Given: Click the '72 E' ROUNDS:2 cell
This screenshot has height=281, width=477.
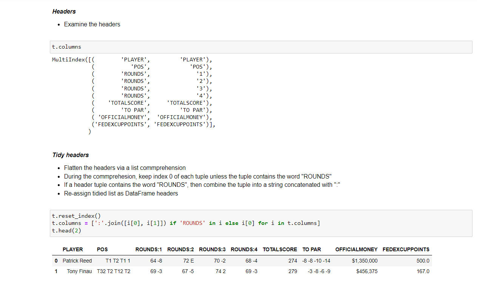Looking at the screenshot, I should (x=188, y=261).
